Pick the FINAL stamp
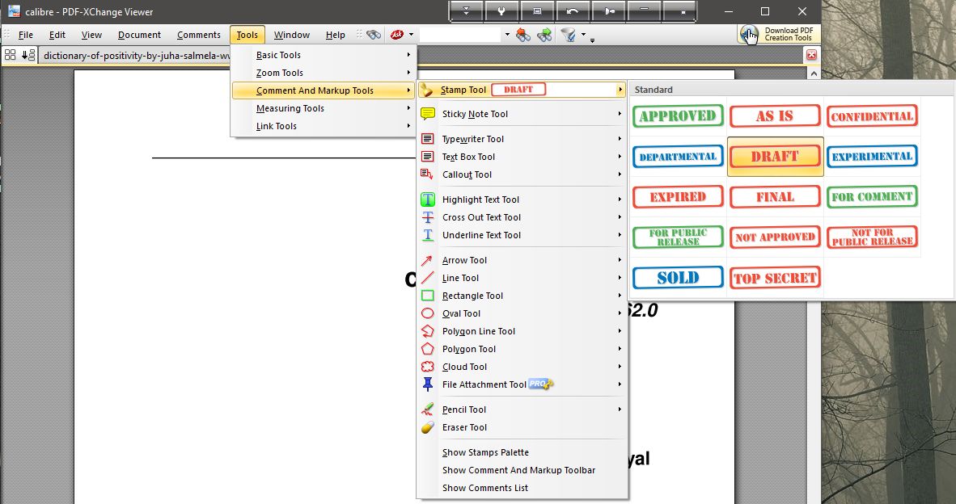 coord(775,196)
